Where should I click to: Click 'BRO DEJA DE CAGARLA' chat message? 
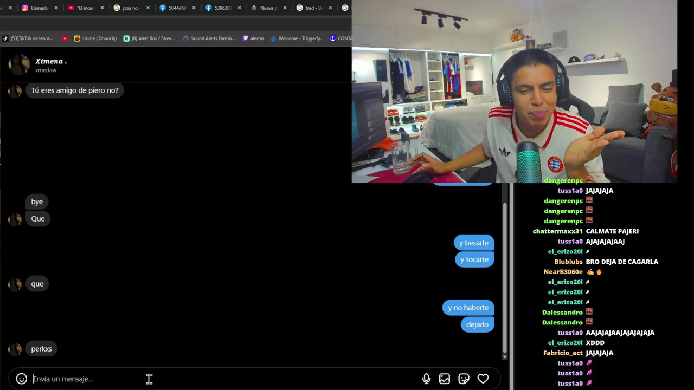click(622, 262)
